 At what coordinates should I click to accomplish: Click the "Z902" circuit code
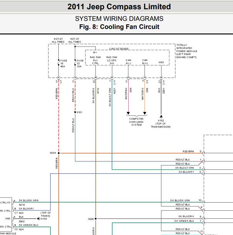click(x=22, y=221)
